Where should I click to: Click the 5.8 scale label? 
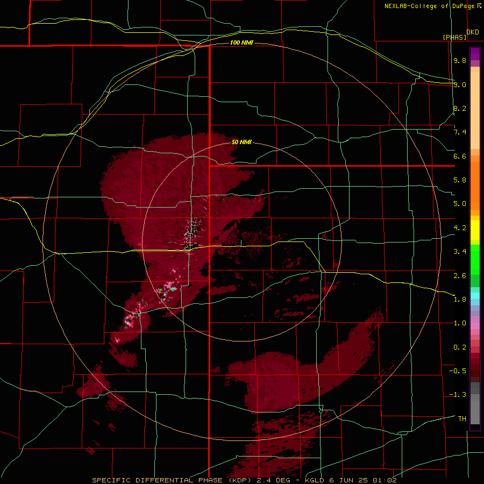click(x=460, y=180)
